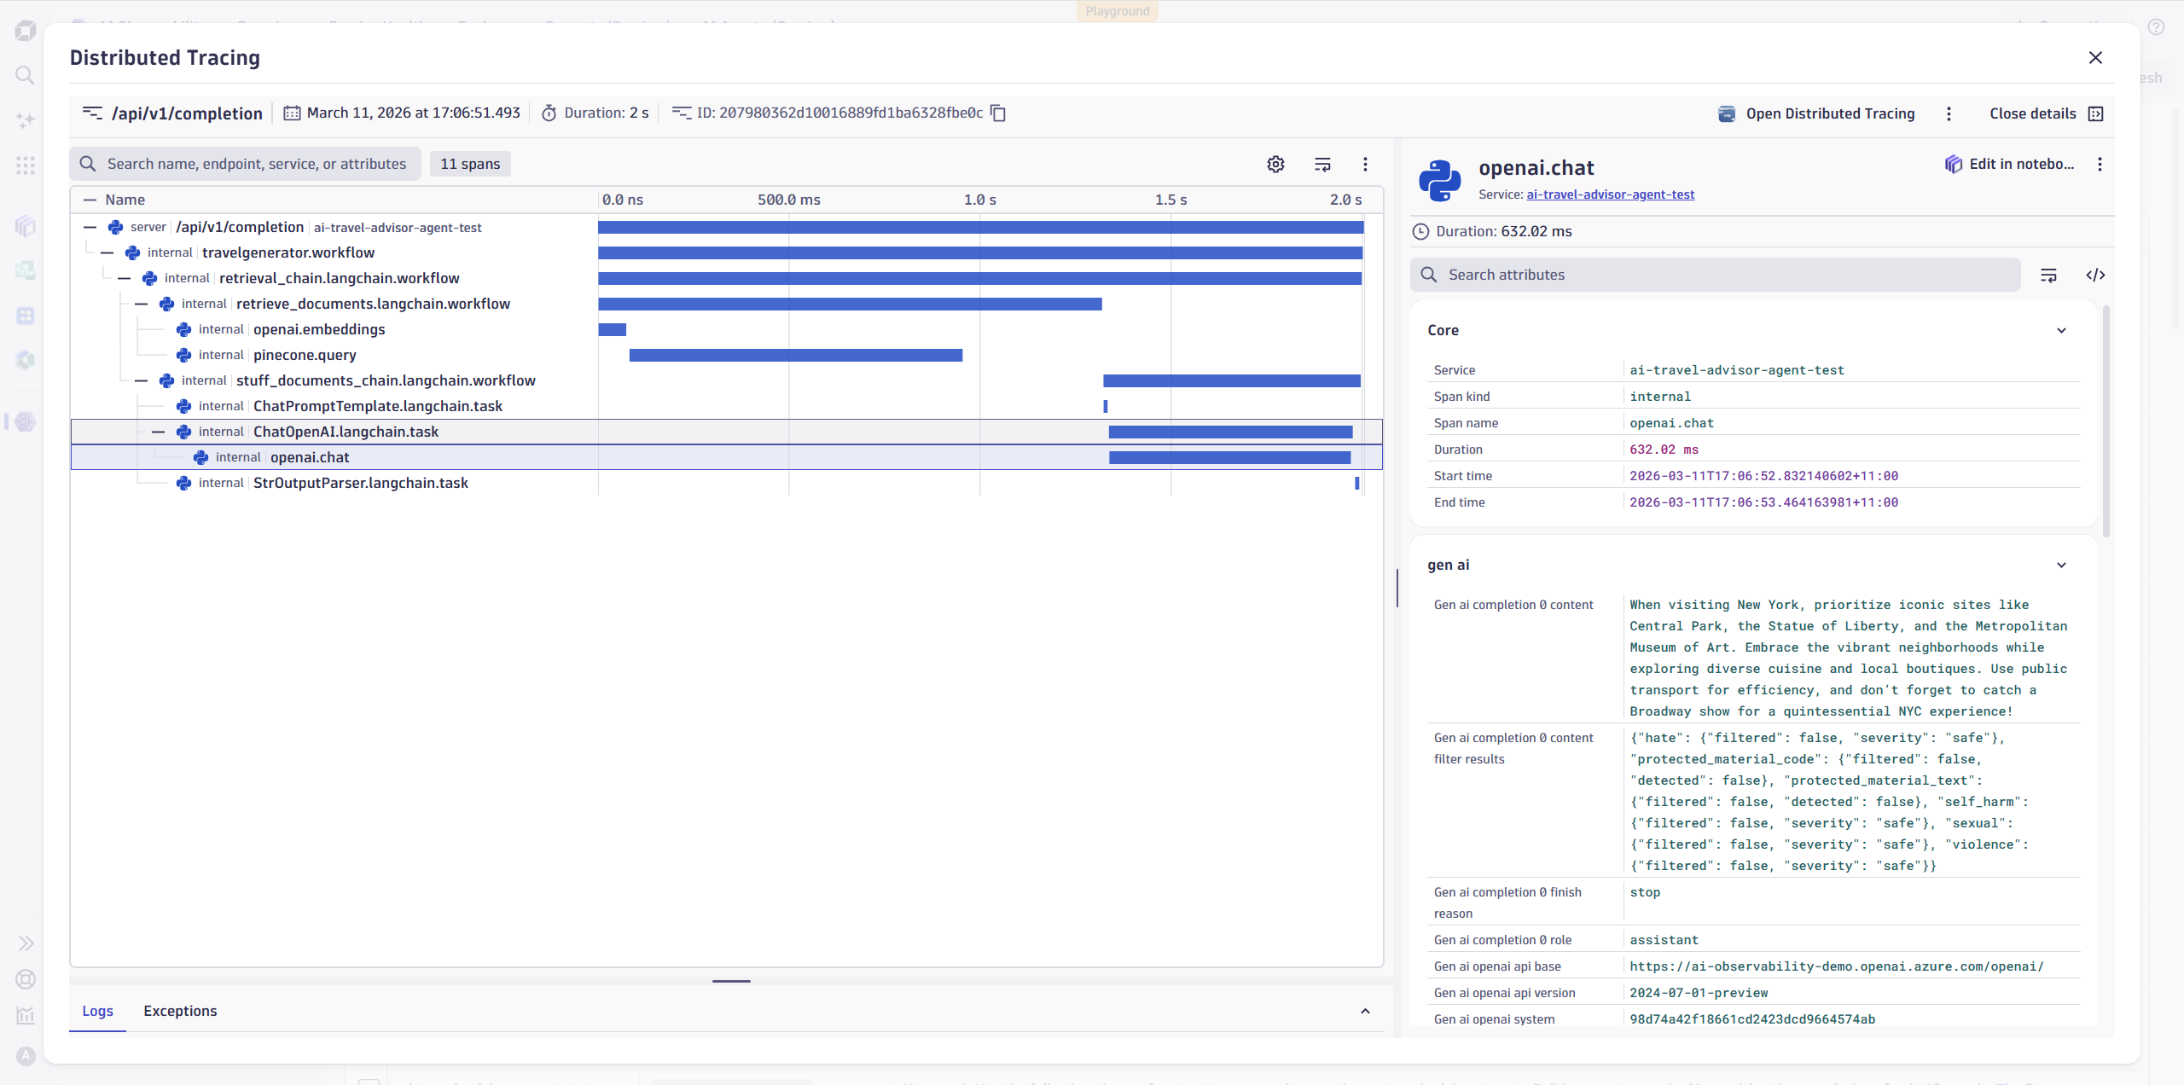Open trace header more actions menu
The width and height of the screenshot is (2184, 1085).
pyautogui.click(x=1949, y=113)
